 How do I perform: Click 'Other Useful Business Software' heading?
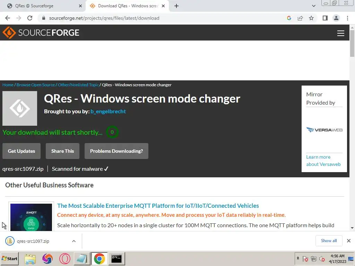pyautogui.click(x=49, y=185)
